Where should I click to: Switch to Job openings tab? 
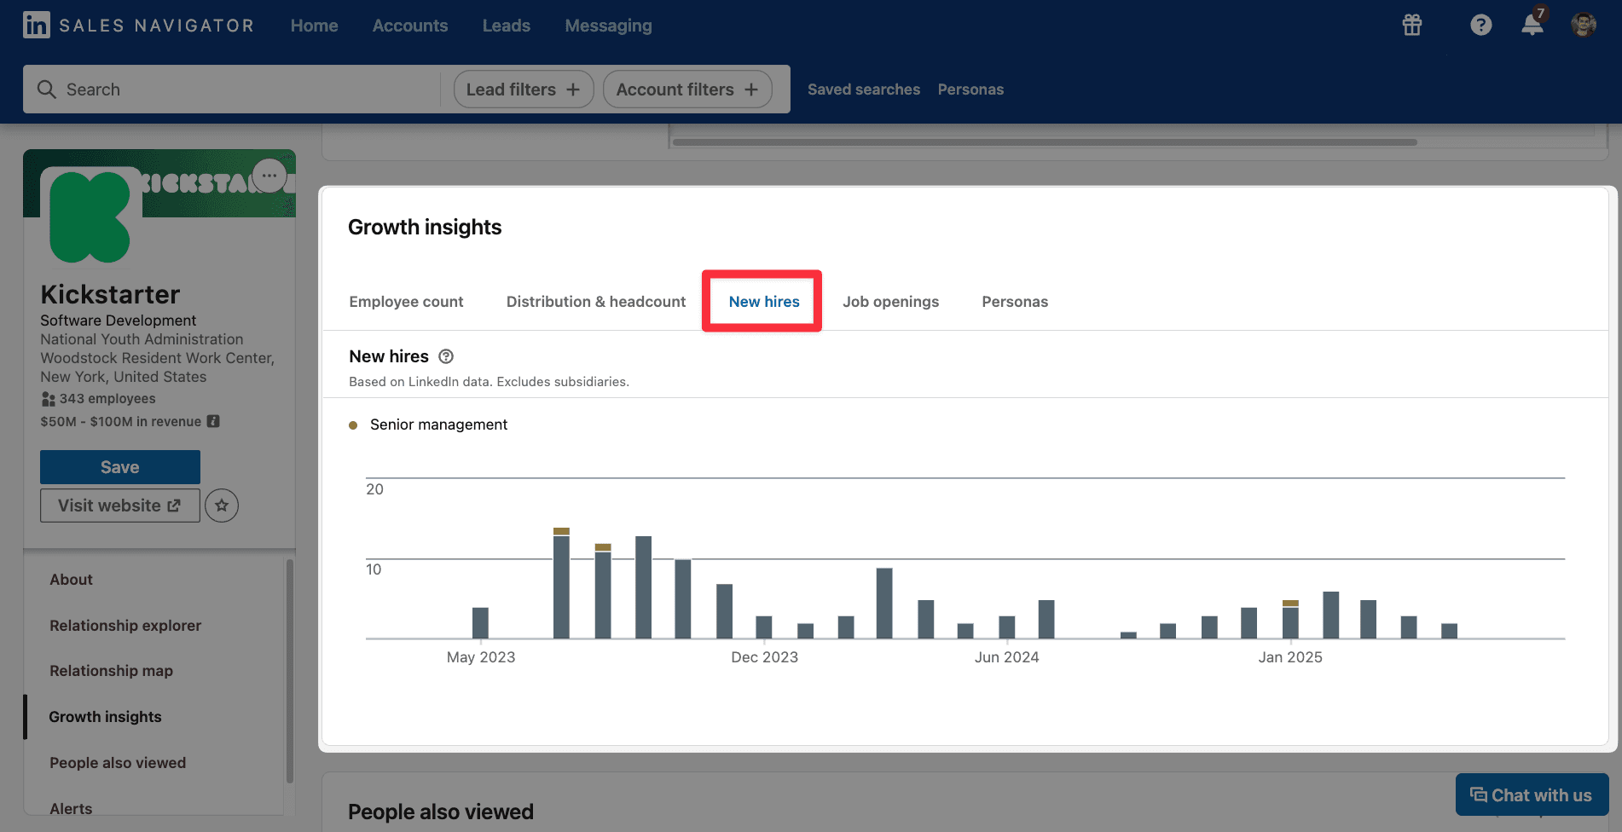tap(890, 302)
